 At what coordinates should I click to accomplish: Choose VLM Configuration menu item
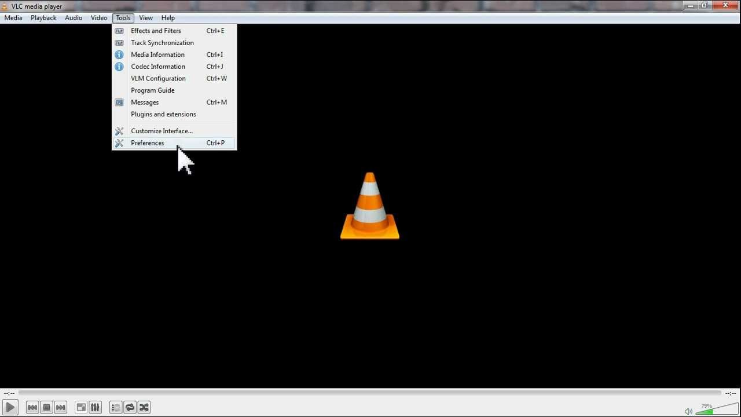(174, 78)
